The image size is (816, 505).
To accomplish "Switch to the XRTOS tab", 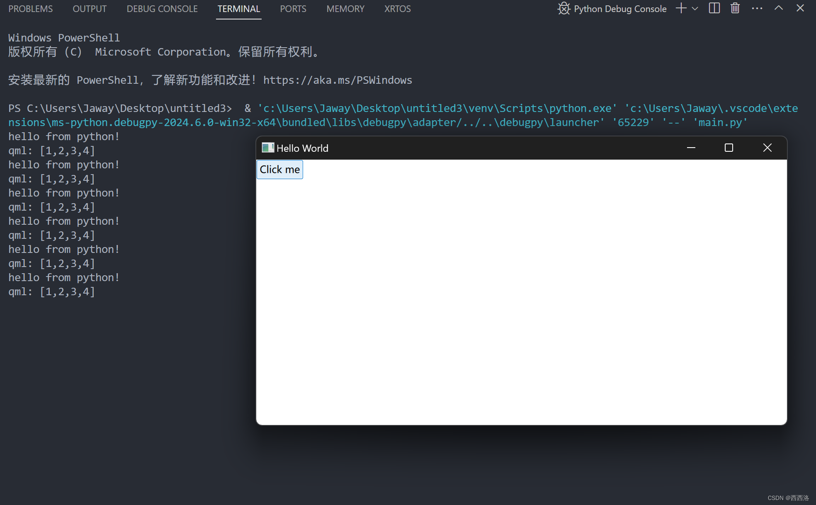I will coord(397,9).
